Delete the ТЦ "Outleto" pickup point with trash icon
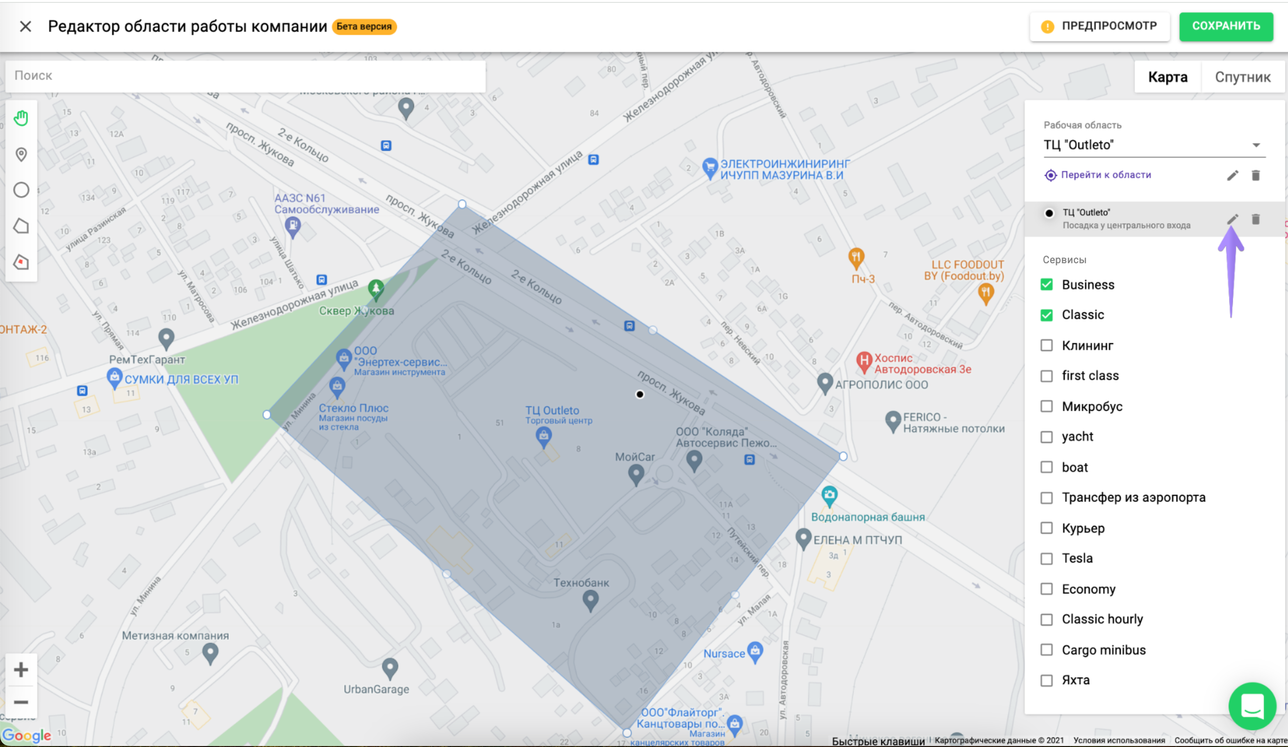Screen dimensions: 1288x747 tap(1255, 219)
